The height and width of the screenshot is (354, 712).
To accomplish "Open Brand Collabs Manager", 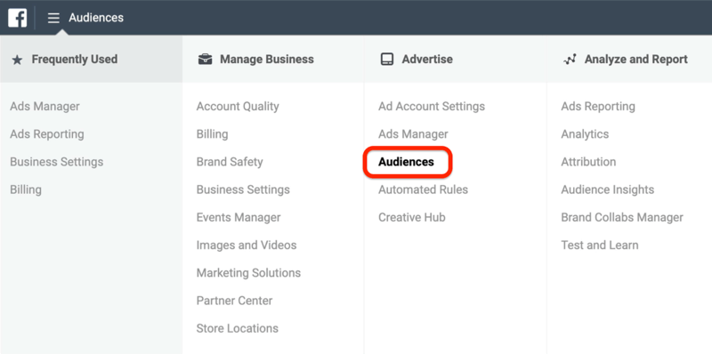I will click(x=622, y=217).
